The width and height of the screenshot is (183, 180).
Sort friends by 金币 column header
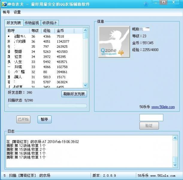click(64, 31)
